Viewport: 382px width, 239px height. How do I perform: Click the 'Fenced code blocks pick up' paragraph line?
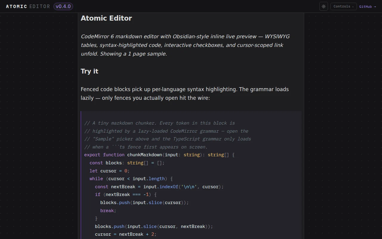click(185, 89)
